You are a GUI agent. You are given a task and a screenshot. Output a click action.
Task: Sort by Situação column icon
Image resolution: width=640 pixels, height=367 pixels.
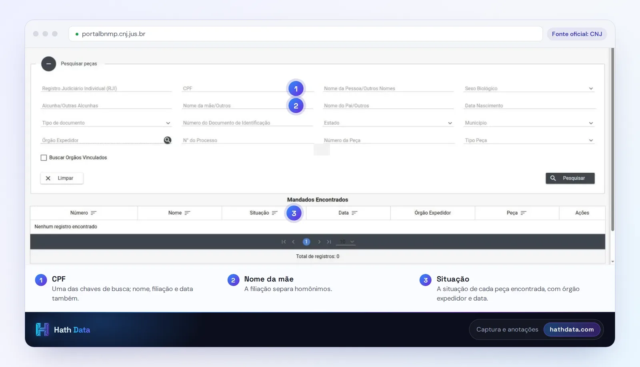(274, 213)
